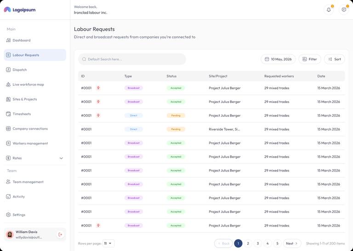Click the Dispatch sidebar icon
Image resolution: width=353 pixels, height=251 pixels.
coord(8,70)
